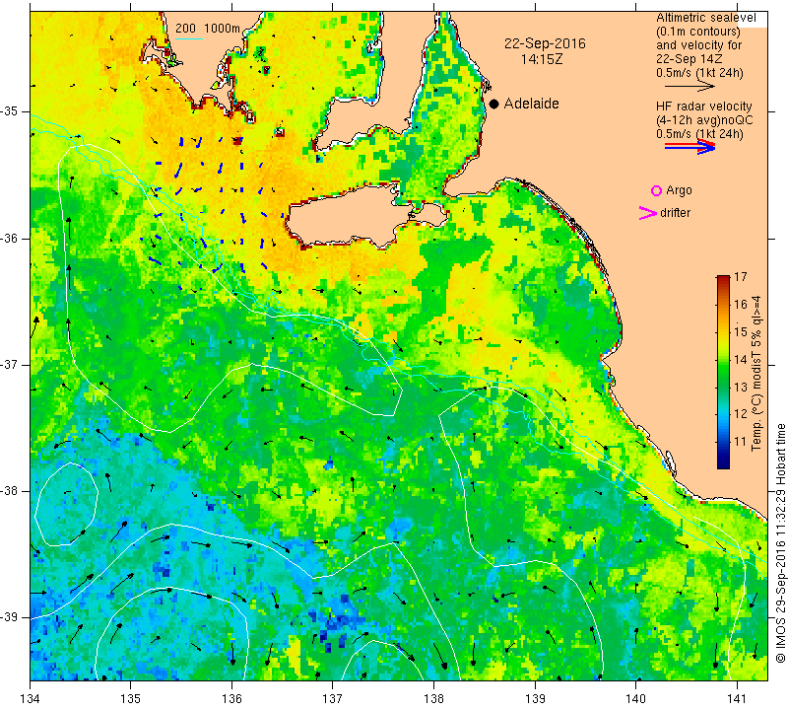788x710 pixels.
Task: Click latitude axis label -35
Action: click(10, 111)
